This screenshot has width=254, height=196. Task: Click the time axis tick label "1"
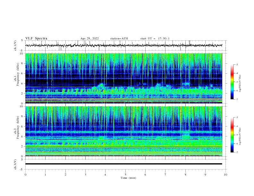[x=46, y=175]
